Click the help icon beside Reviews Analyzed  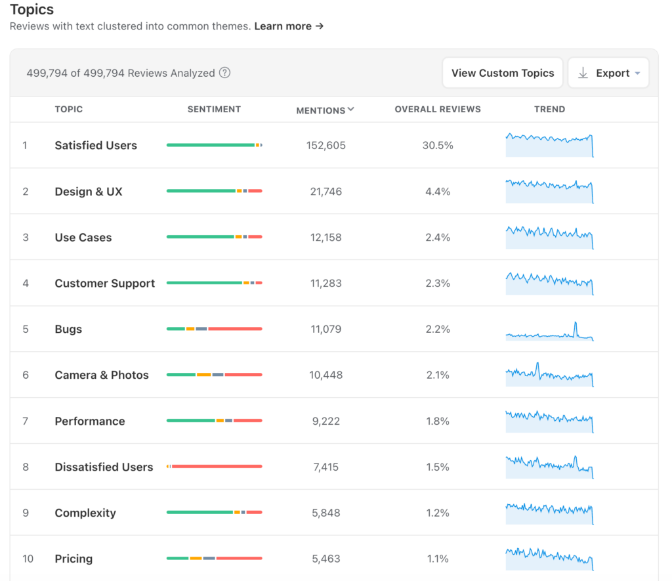[x=224, y=73]
